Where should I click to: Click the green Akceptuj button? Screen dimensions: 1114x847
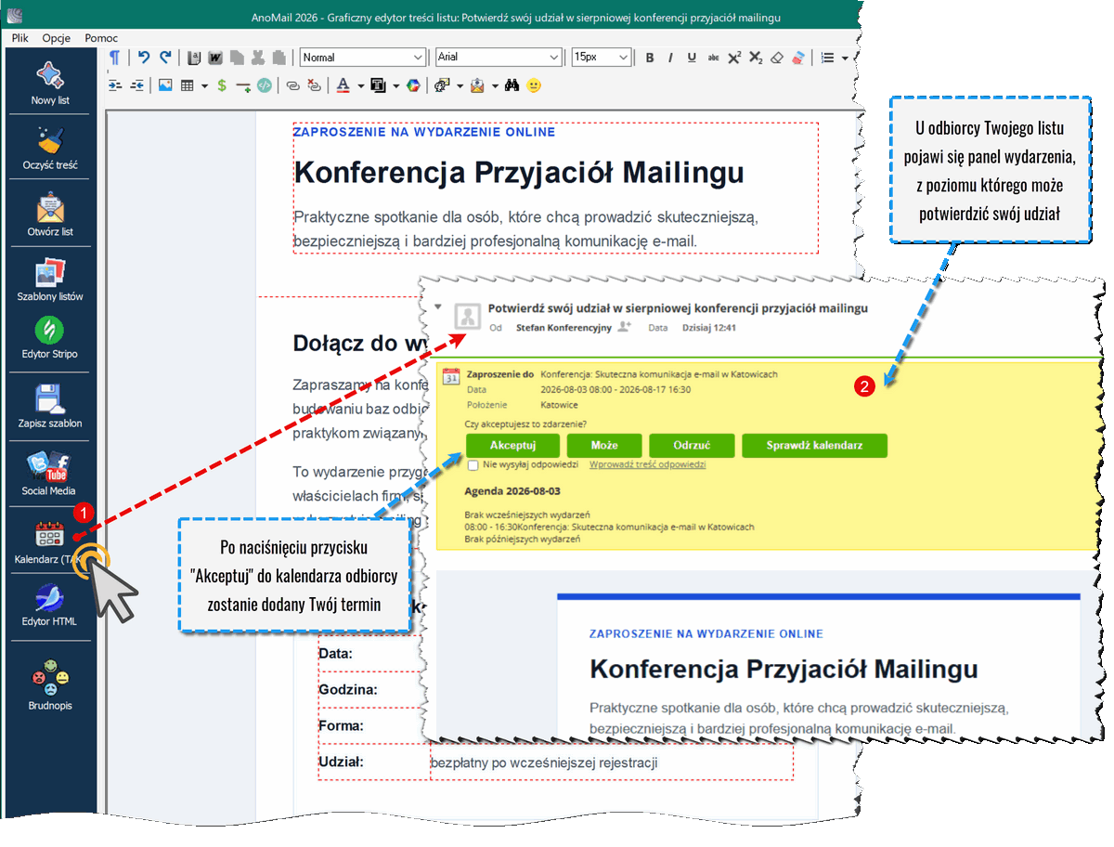tap(513, 445)
